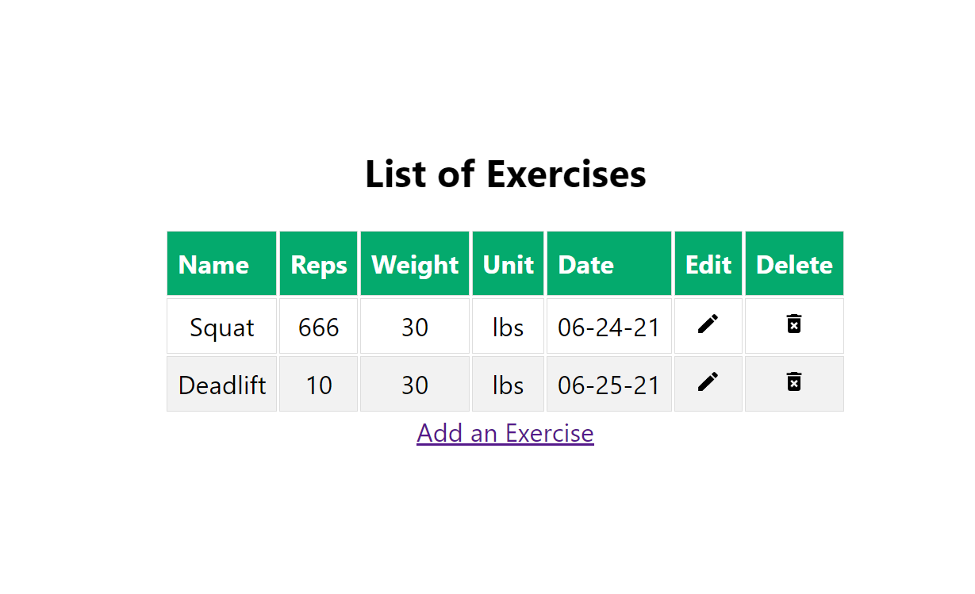
Task: Click the List of Exercises heading
Action: [505, 174]
